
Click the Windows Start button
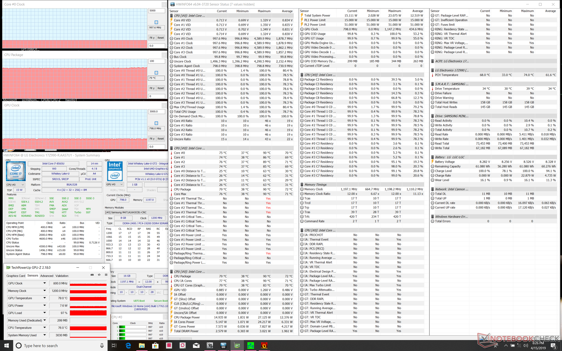click(6, 345)
